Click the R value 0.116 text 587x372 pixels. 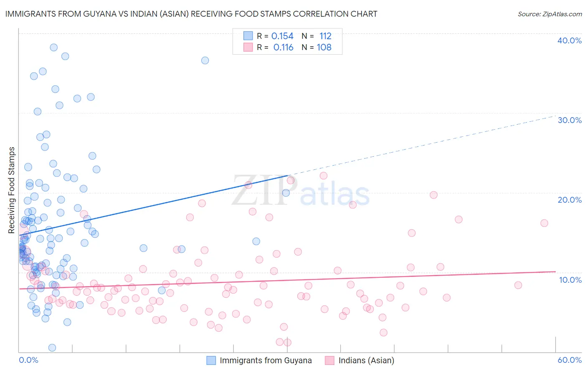(x=283, y=47)
